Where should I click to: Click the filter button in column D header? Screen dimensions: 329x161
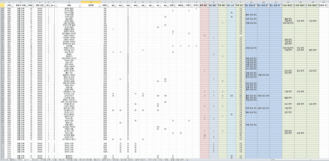click(44, 6)
